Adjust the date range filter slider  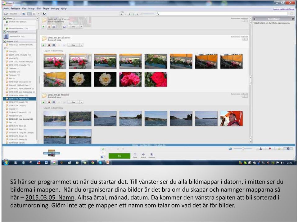[147, 14]
